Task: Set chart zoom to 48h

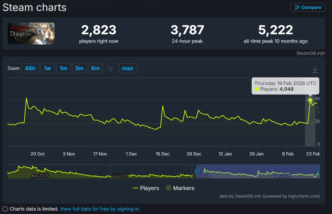Action: (x=30, y=68)
